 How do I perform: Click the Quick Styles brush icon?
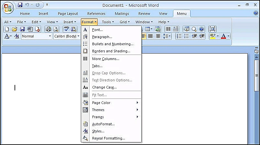coord(8,36)
